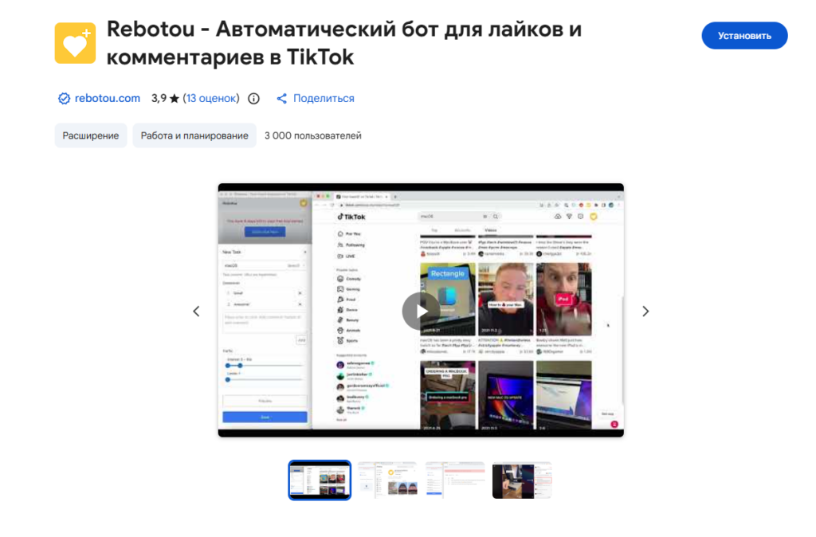Select the third carousel thumbnail
Screen dimensions: 816x537
point(455,480)
